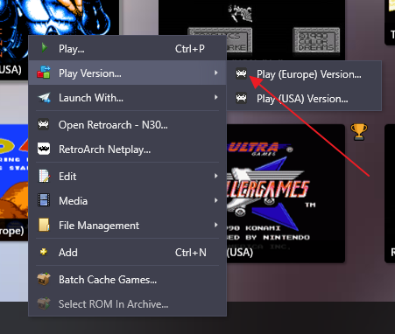The image size is (395, 334).
Task: Expand the File Management submenu arrow
Action: (216, 225)
